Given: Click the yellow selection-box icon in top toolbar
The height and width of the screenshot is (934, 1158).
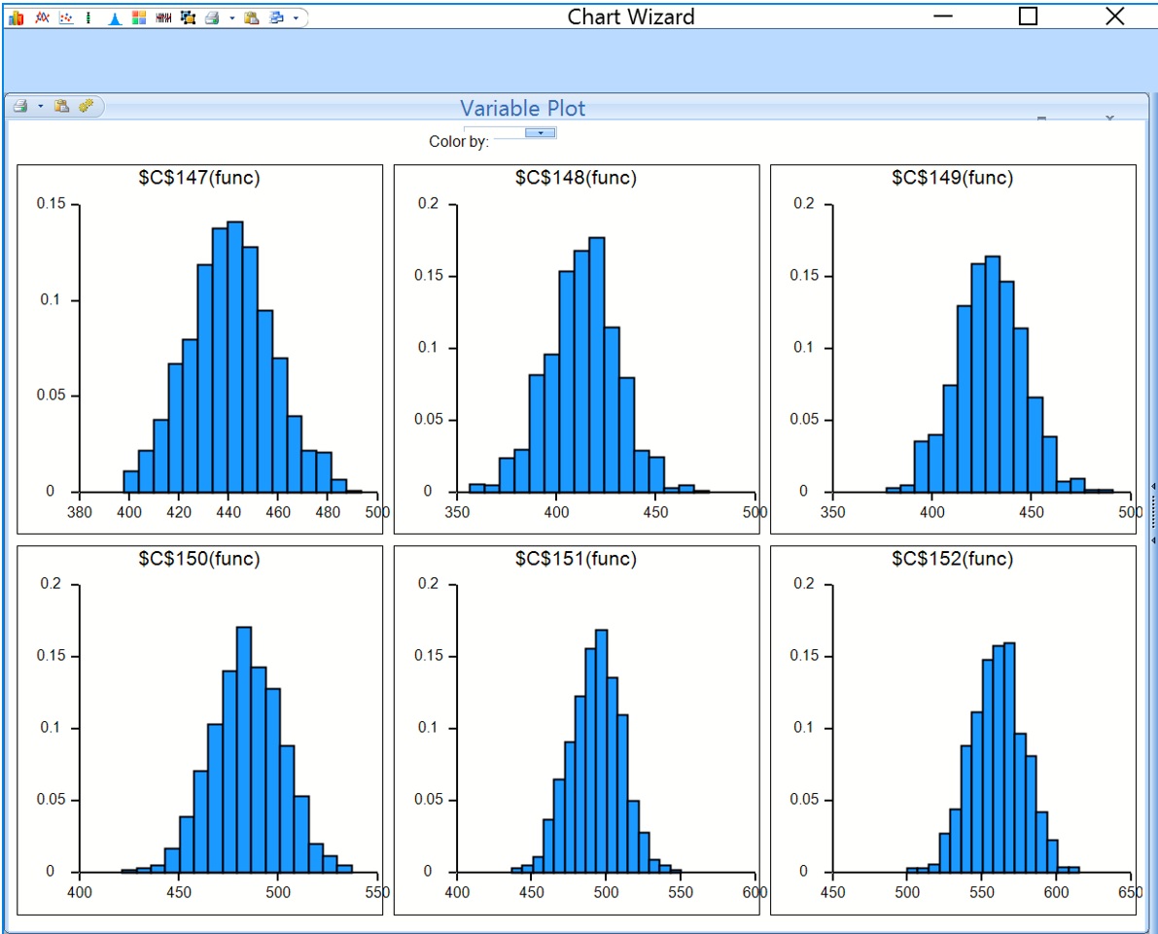Looking at the screenshot, I should pyautogui.click(x=188, y=17).
